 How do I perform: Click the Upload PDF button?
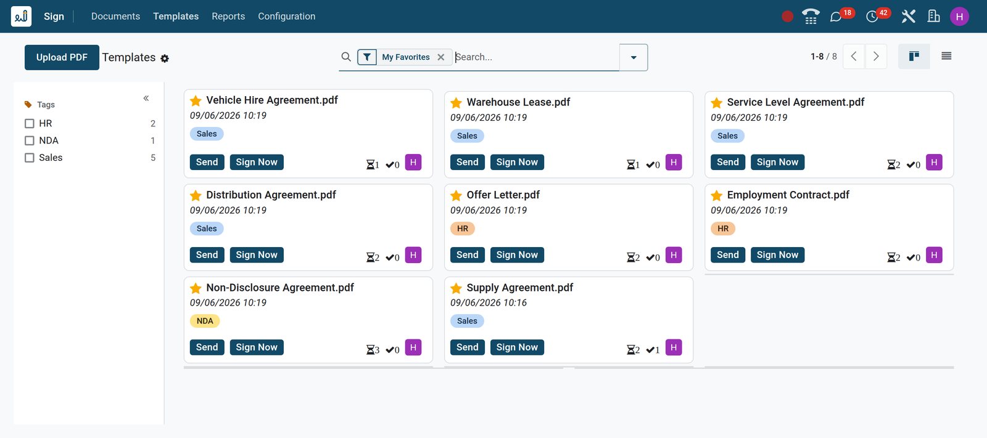coord(62,57)
